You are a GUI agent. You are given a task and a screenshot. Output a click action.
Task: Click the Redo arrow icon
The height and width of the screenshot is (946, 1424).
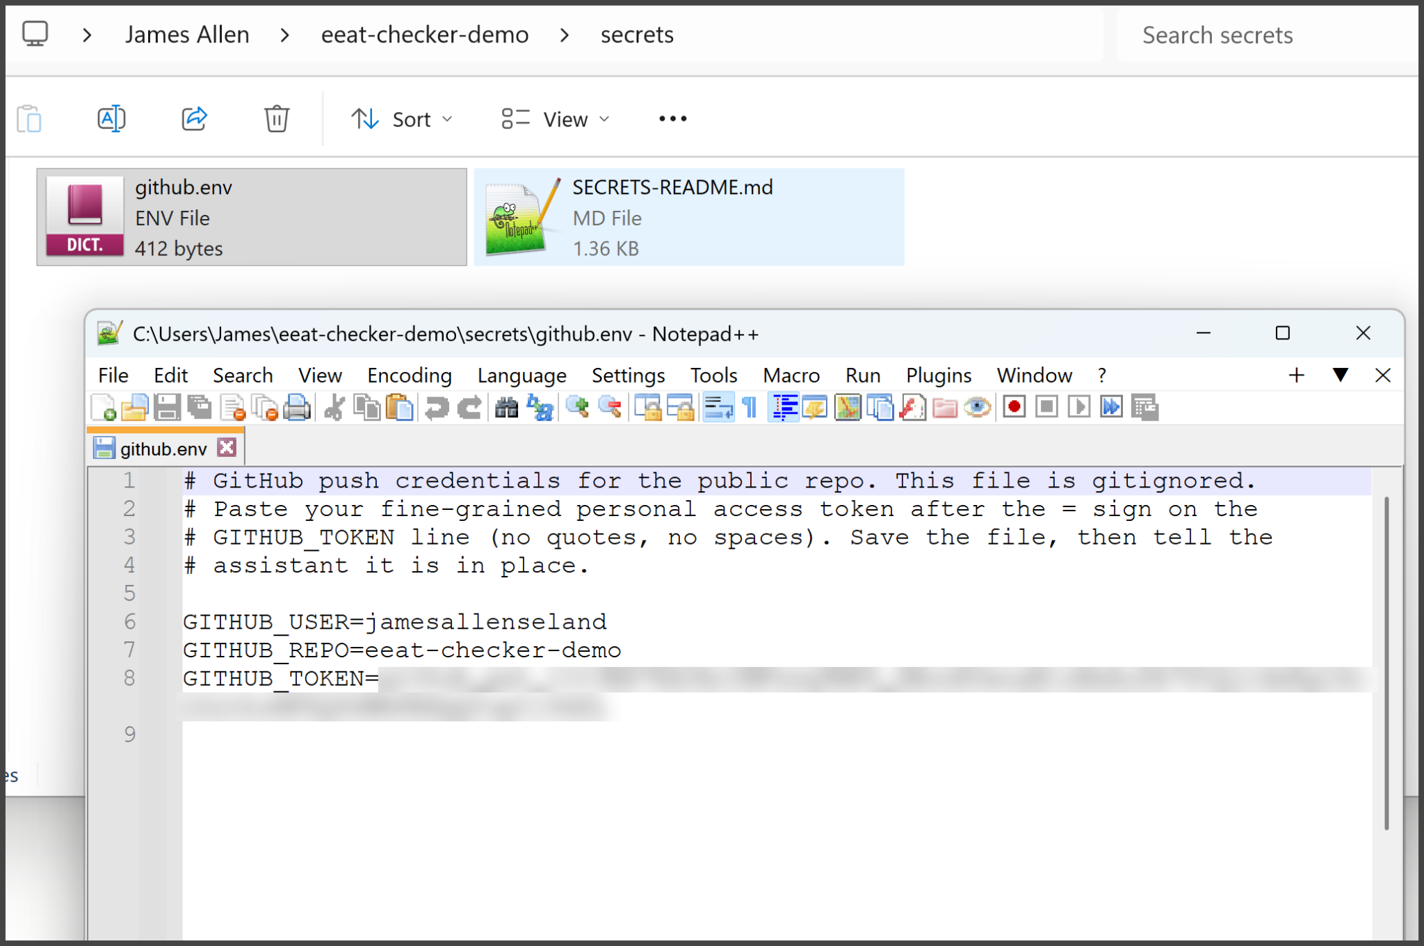pos(469,408)
